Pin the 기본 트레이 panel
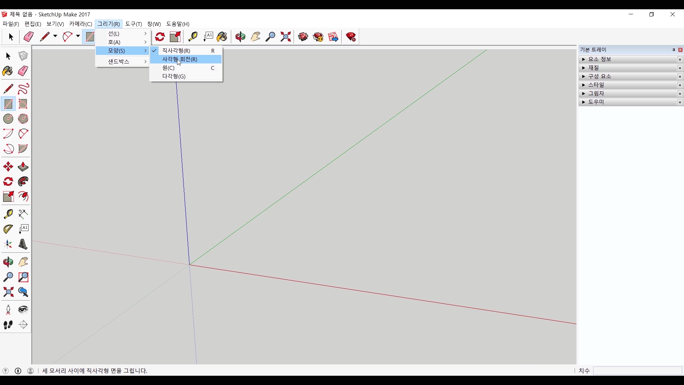This screenshot has height=385, width=684. click(x=674, y=50)
